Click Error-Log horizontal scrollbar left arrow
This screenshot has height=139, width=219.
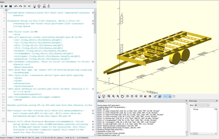[x=191, y=134]
